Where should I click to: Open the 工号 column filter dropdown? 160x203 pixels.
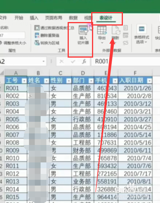pos(24,81)
